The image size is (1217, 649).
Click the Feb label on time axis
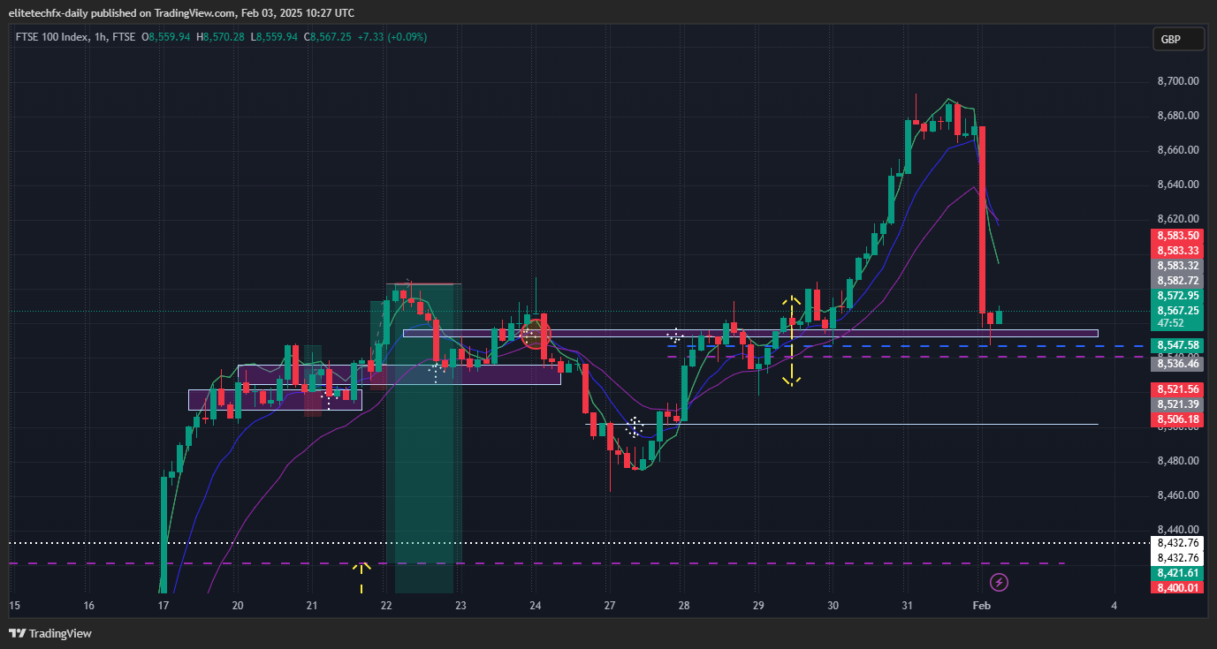coord(981,606)
